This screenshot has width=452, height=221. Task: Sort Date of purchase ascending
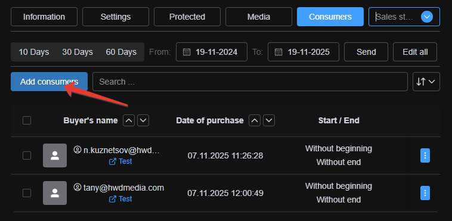255,120
